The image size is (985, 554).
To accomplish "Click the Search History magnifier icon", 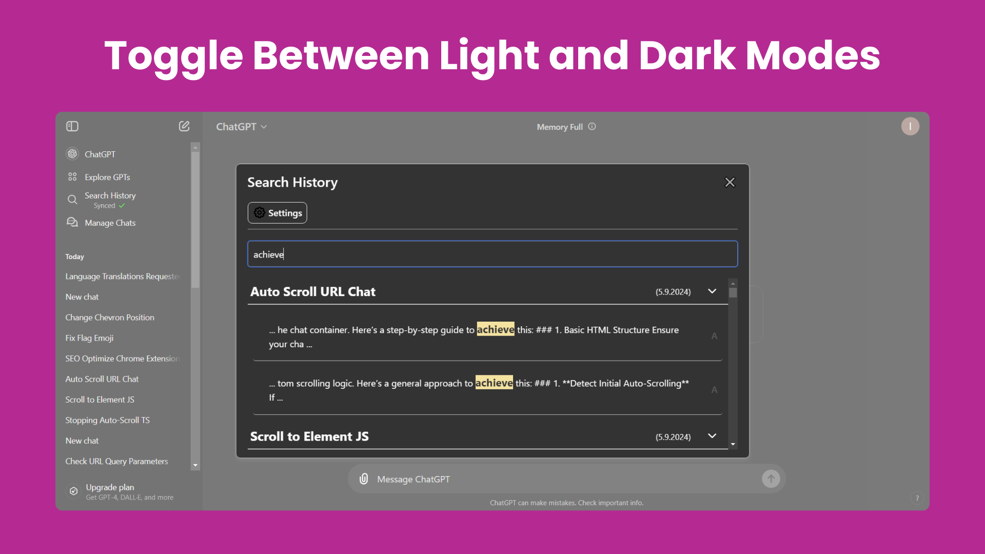I will (x=72, y=200).
